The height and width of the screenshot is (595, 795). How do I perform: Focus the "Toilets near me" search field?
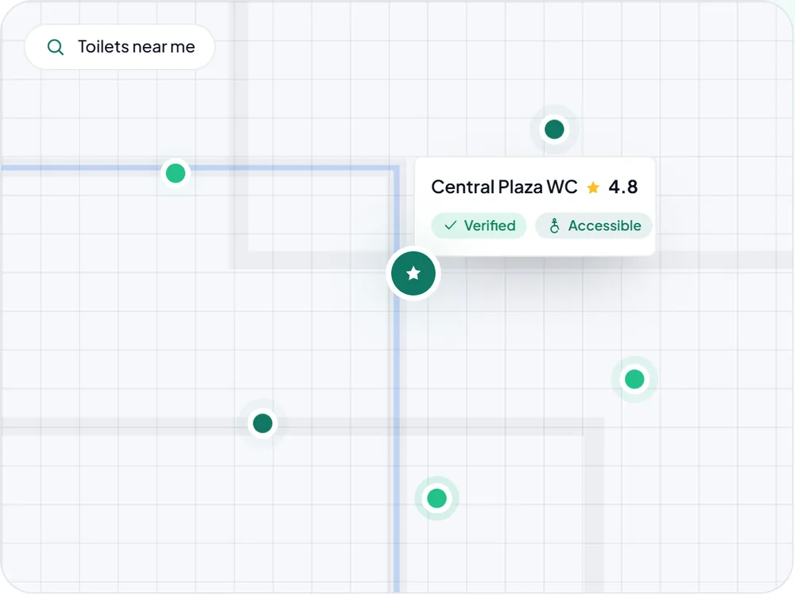point(120,47)
